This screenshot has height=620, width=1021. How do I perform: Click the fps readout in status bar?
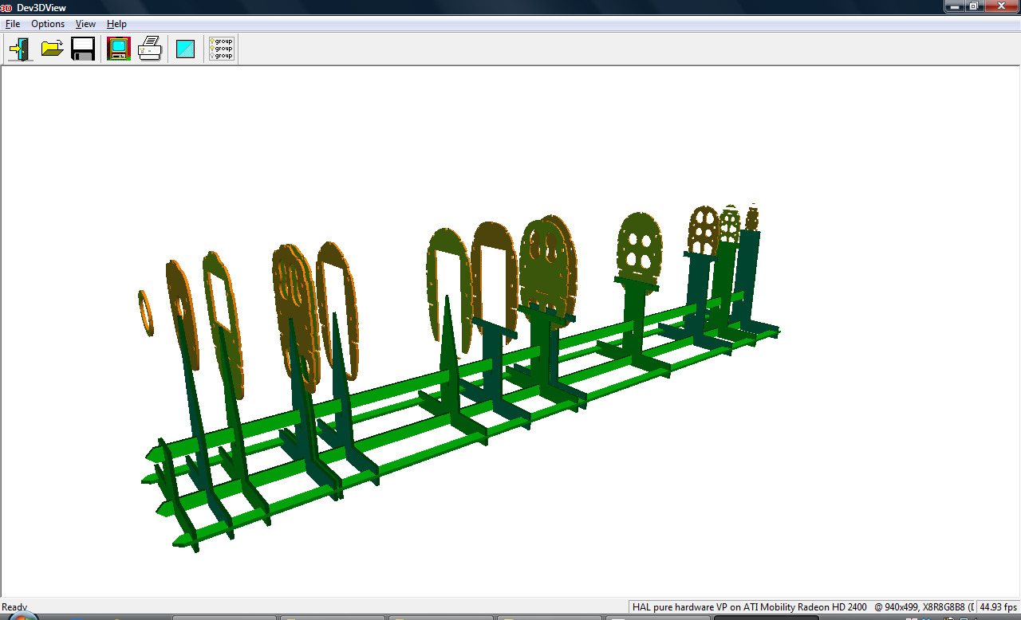point(998,607)
